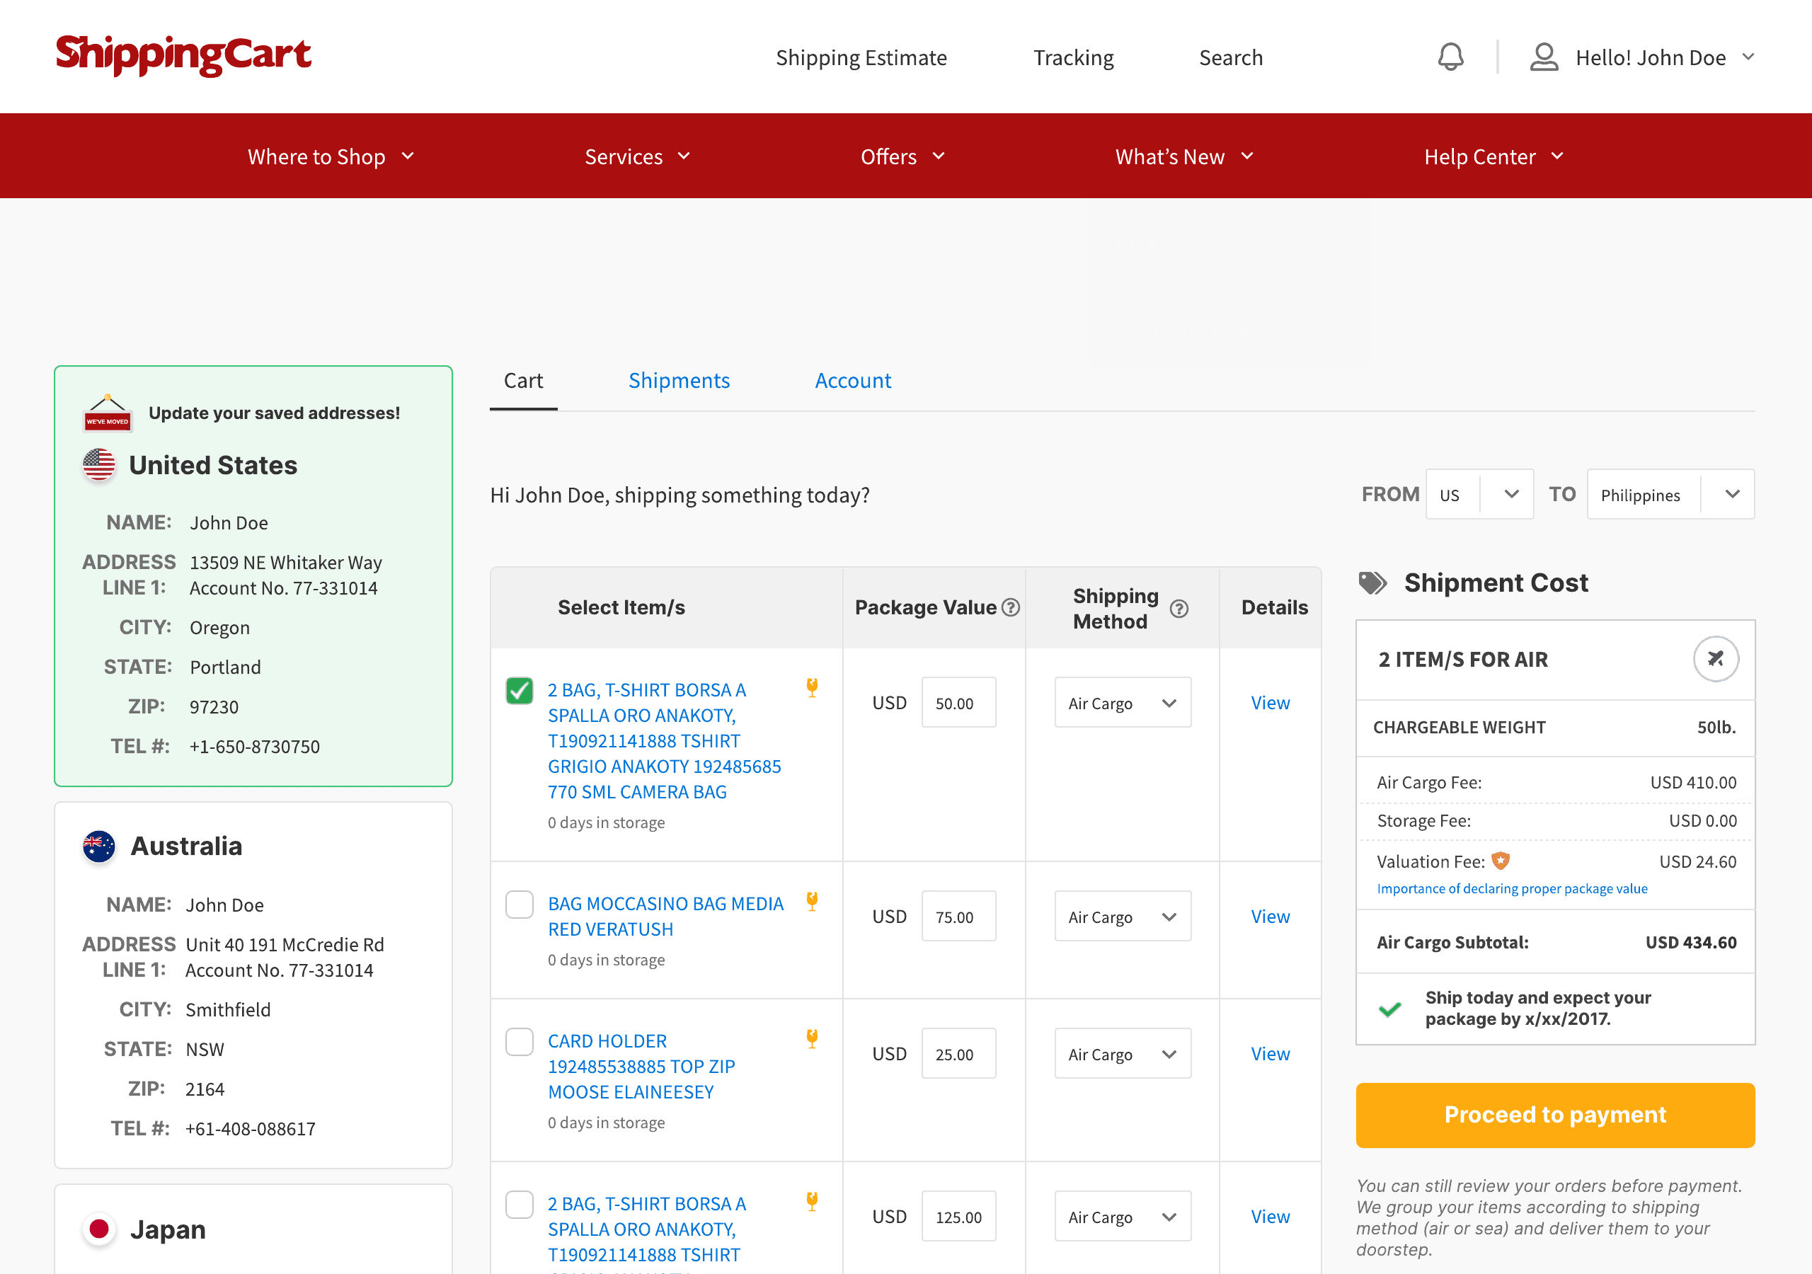
Task: Click fragile icon beside BAG MOCCASINO item
Action: [811, 900]
